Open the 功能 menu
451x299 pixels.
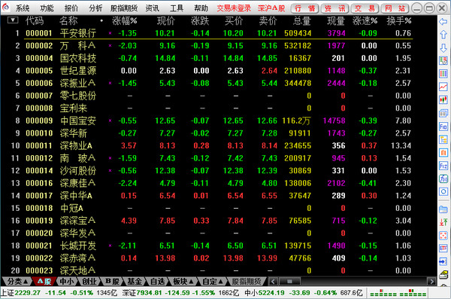pyautogui.click(x=47, y=8)
